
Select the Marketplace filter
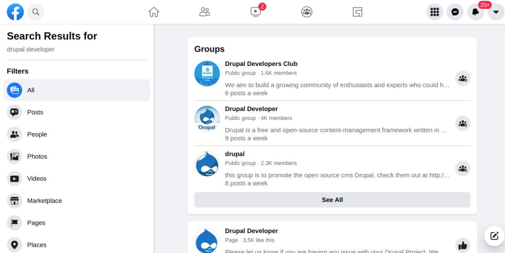pos(77,201)
